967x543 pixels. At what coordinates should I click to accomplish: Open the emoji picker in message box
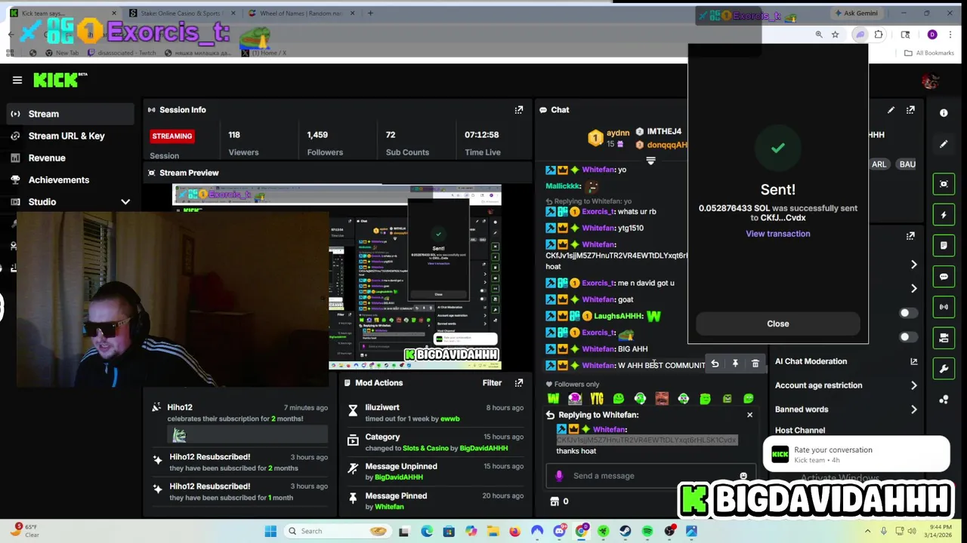743,476
